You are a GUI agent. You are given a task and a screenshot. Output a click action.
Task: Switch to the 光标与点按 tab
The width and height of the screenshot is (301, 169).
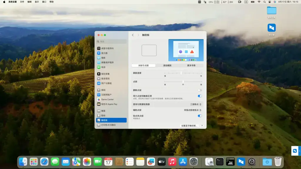tap(143, 65)
